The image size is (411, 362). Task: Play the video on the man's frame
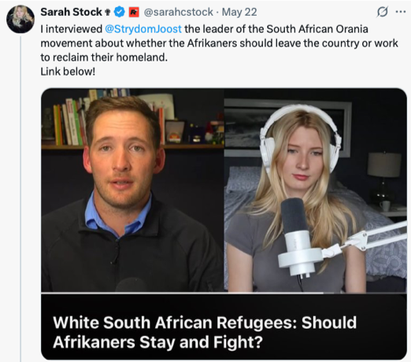pos(132,190)
